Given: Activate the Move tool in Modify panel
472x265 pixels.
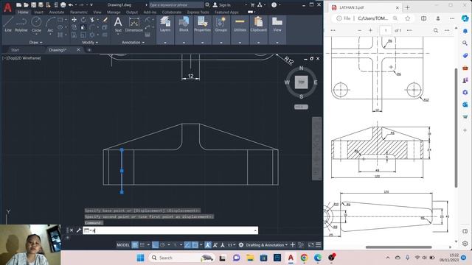Looking at the screenshot, I should [x=74, y=20].
